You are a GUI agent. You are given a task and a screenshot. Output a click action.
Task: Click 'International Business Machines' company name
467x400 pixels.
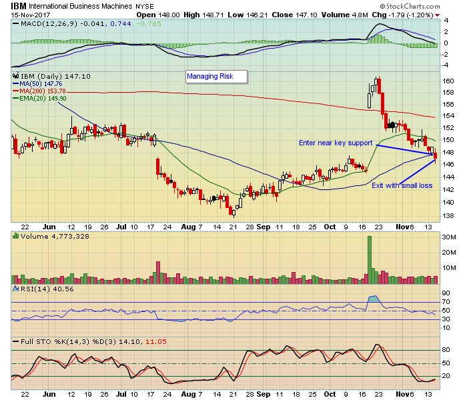81,6
